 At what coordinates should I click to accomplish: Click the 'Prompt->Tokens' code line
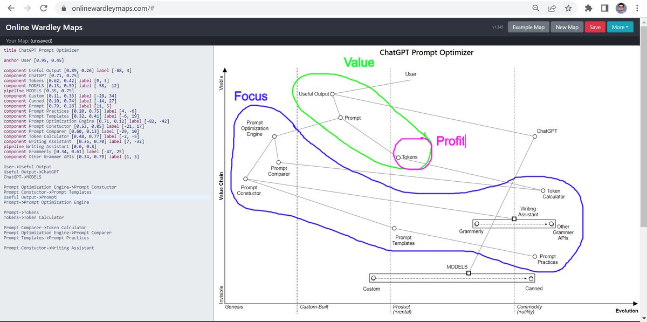click(x=21, y=213)
